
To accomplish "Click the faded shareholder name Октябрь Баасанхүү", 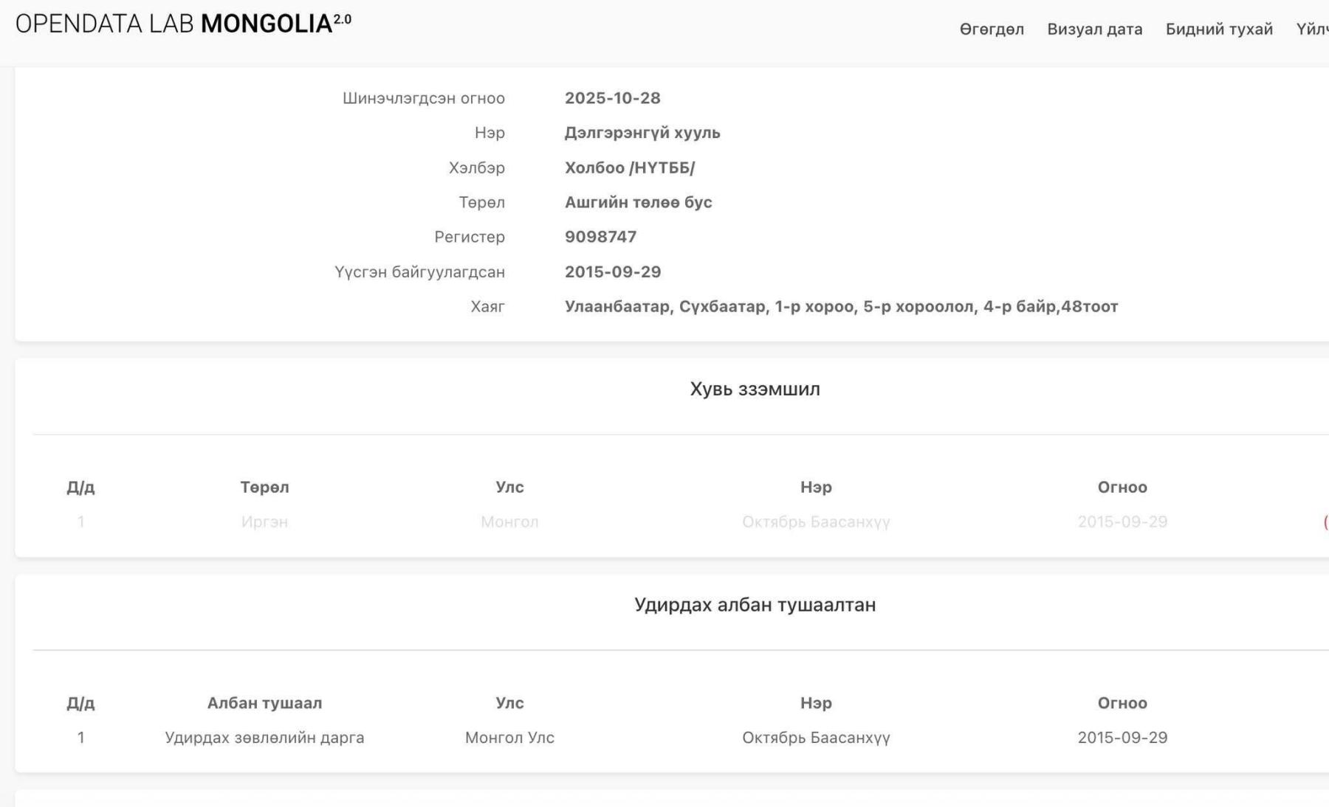I will [x=815, y=522].
